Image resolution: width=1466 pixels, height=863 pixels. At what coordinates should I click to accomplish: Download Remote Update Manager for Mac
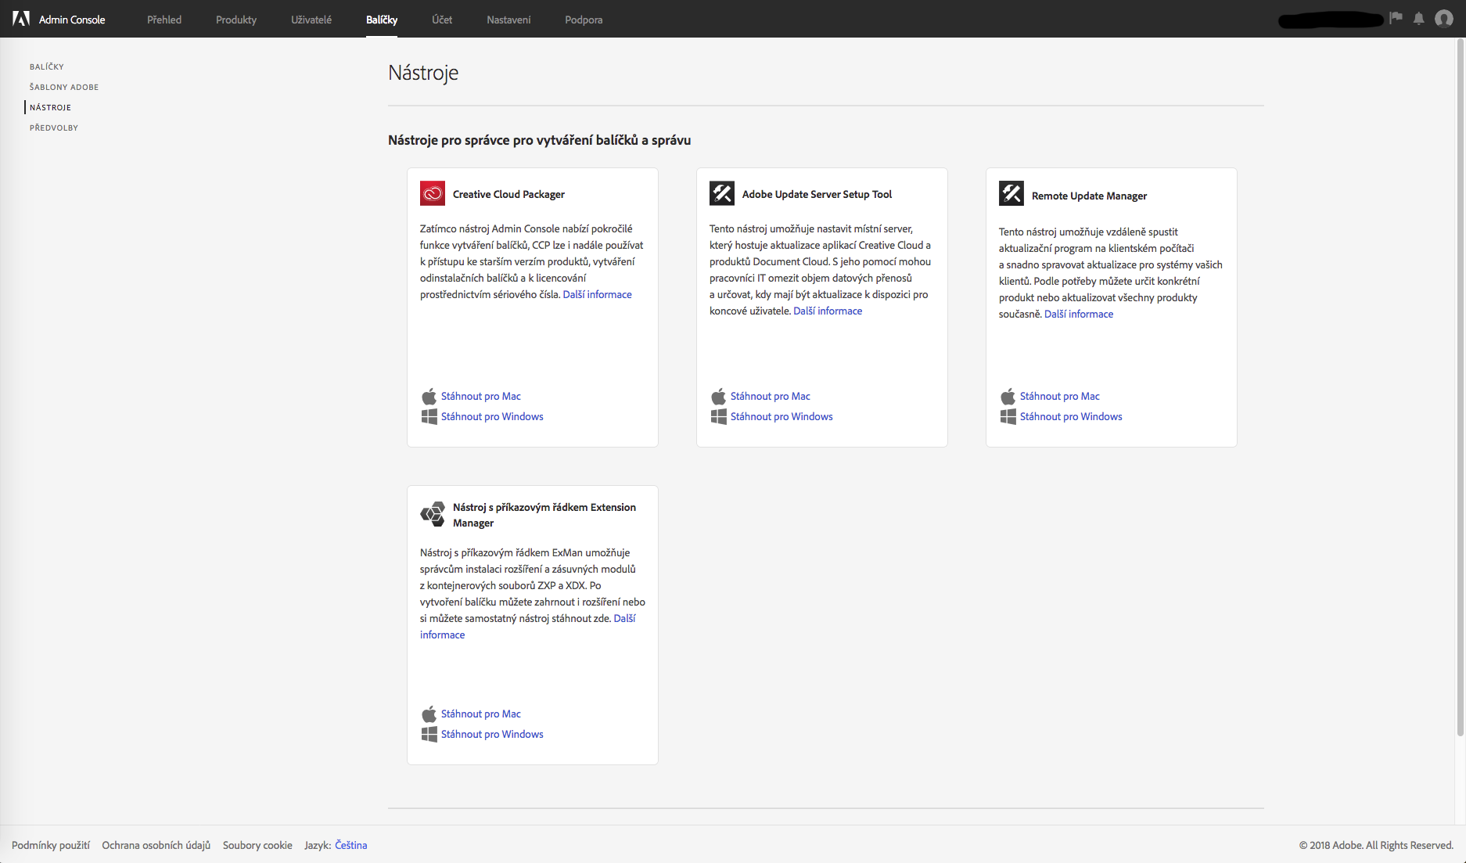(1059, 396)
